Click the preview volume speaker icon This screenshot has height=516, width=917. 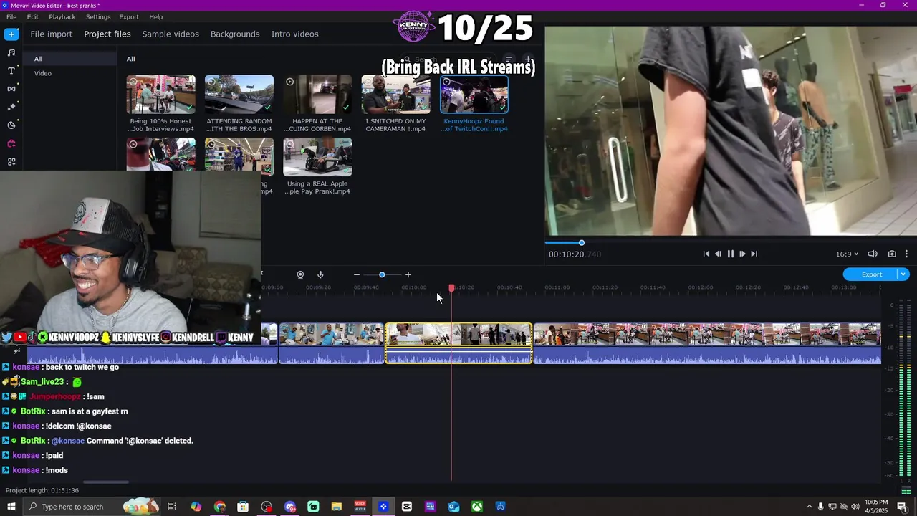(x=873, y=254)
